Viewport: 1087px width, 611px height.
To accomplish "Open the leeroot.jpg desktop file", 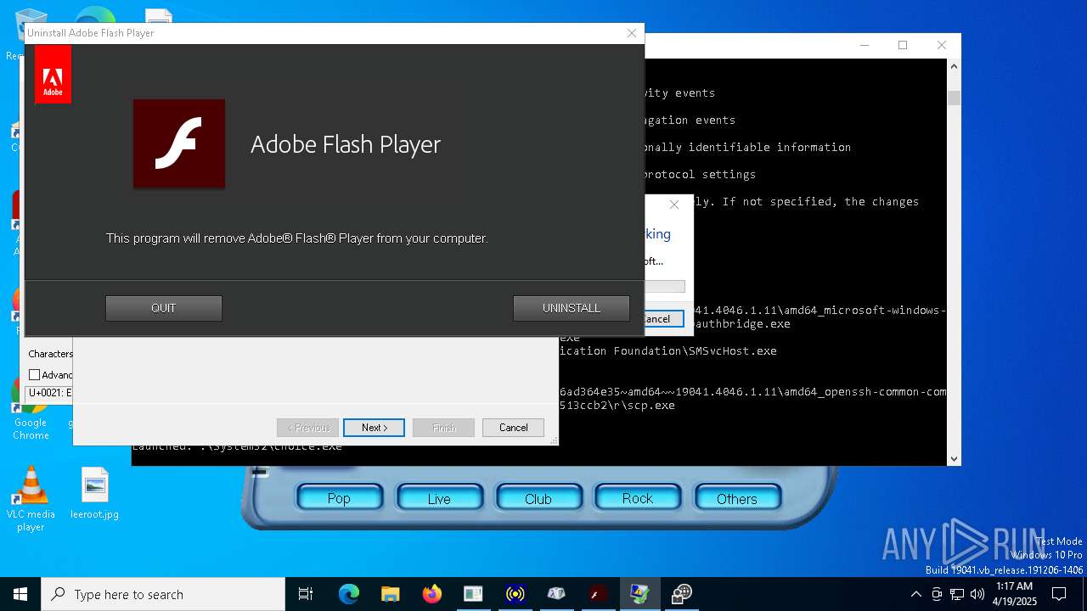I will tap(94, 494).
